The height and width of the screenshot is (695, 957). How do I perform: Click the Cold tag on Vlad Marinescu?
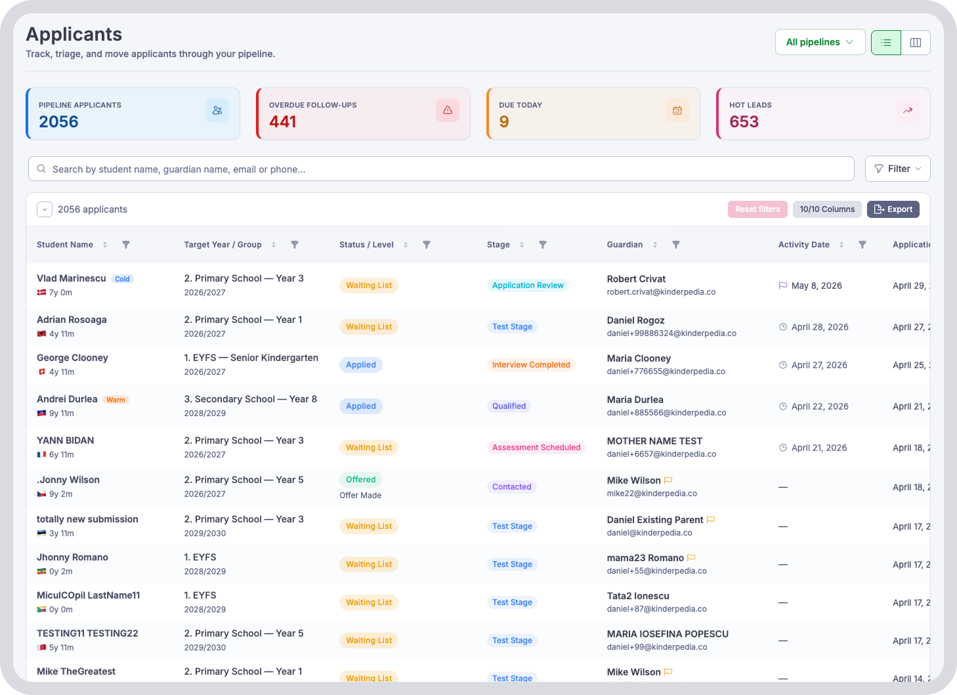click(122, 279)
